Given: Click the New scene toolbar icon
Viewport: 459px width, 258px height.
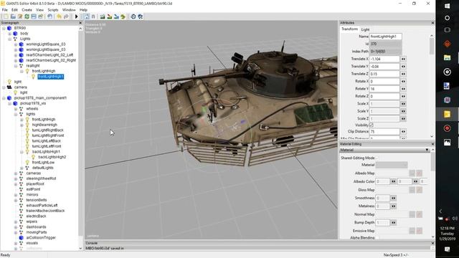Looking at the screenshot, I should [6, 16].
